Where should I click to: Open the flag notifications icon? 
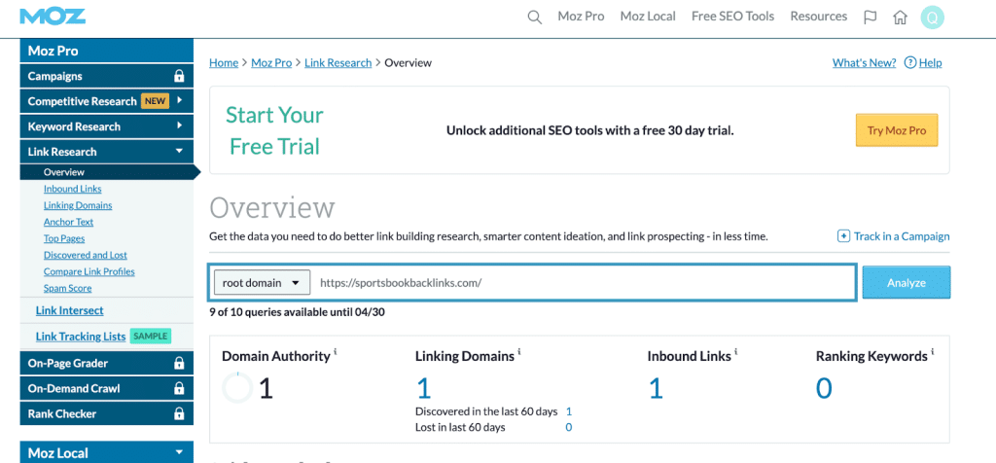point(870,17)
